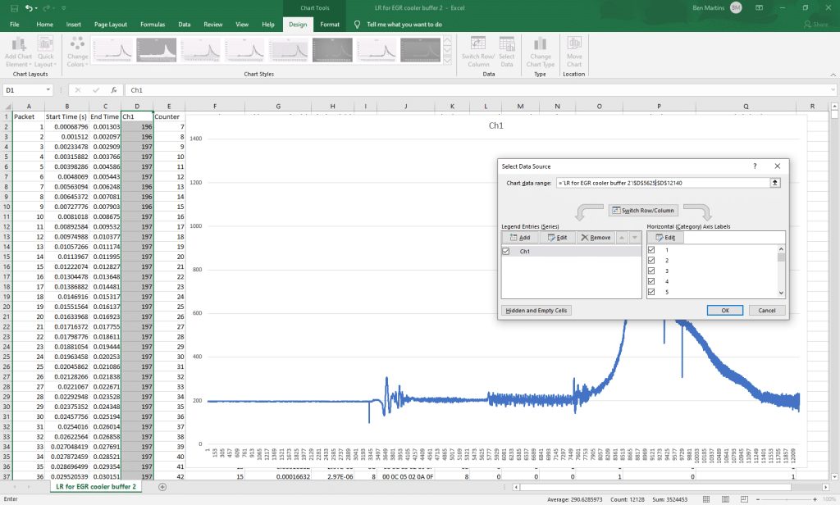Click the dialog help question mark

(755, 166)
